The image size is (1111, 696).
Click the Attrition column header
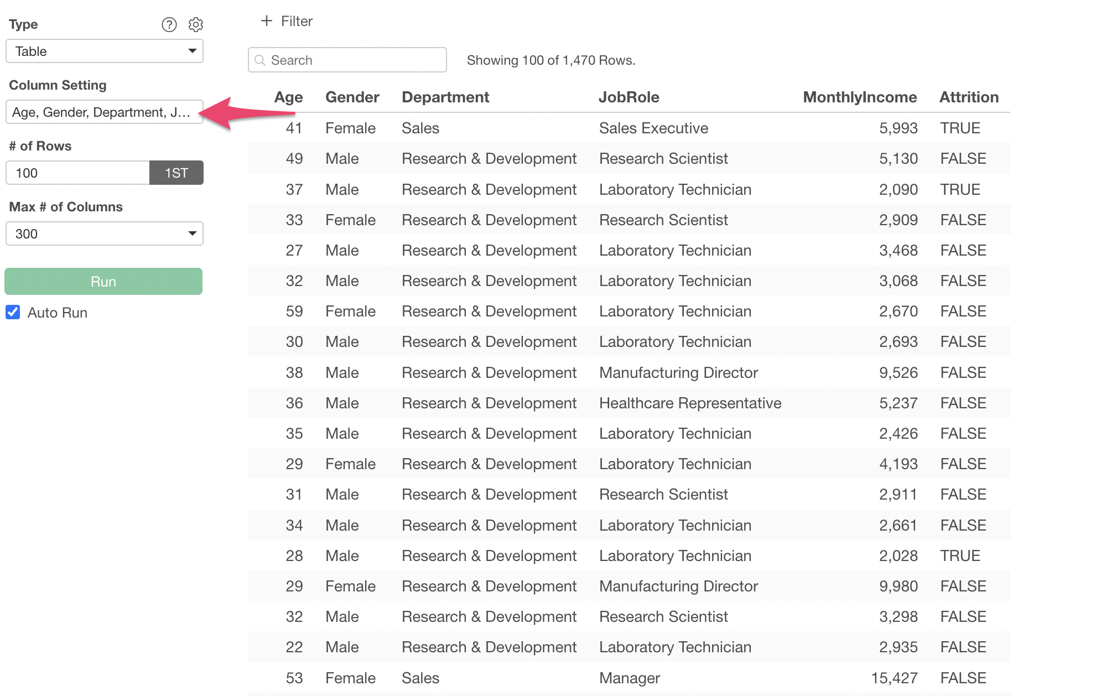968,97
